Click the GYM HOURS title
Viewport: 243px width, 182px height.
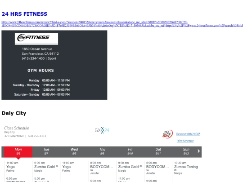tap(40, 71)
